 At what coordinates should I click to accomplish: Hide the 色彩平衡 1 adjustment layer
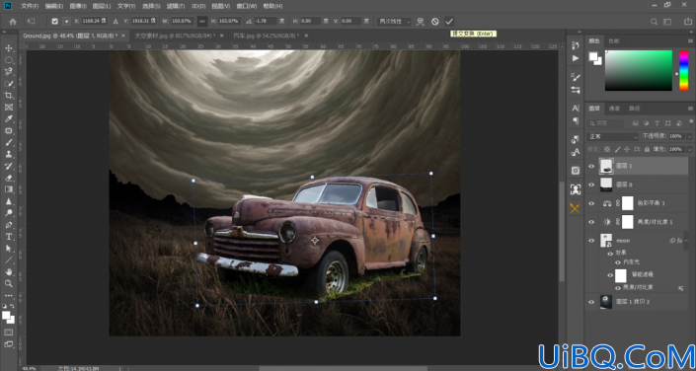(x=591, y=203)
